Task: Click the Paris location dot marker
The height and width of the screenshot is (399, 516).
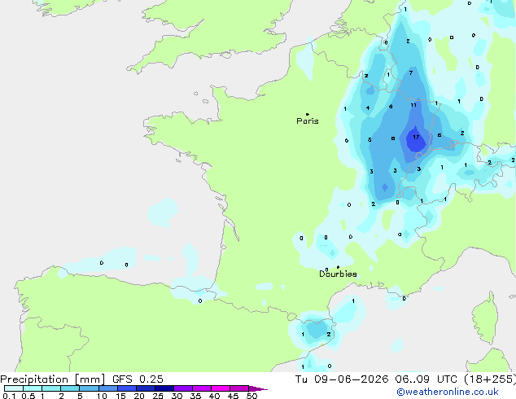Action: (x=308, y=114)
